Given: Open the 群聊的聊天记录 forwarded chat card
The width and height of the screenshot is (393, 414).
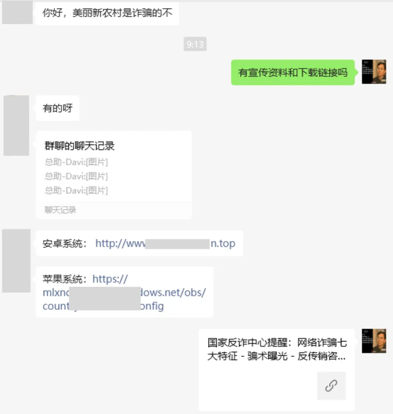Looking at the screenshot, I should pos(113,175).
